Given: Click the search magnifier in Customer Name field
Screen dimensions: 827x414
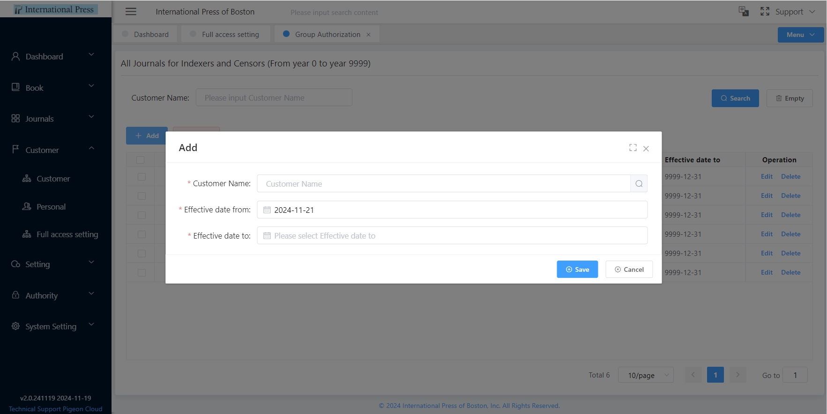Looking at the screenshot, I should 639,184.
